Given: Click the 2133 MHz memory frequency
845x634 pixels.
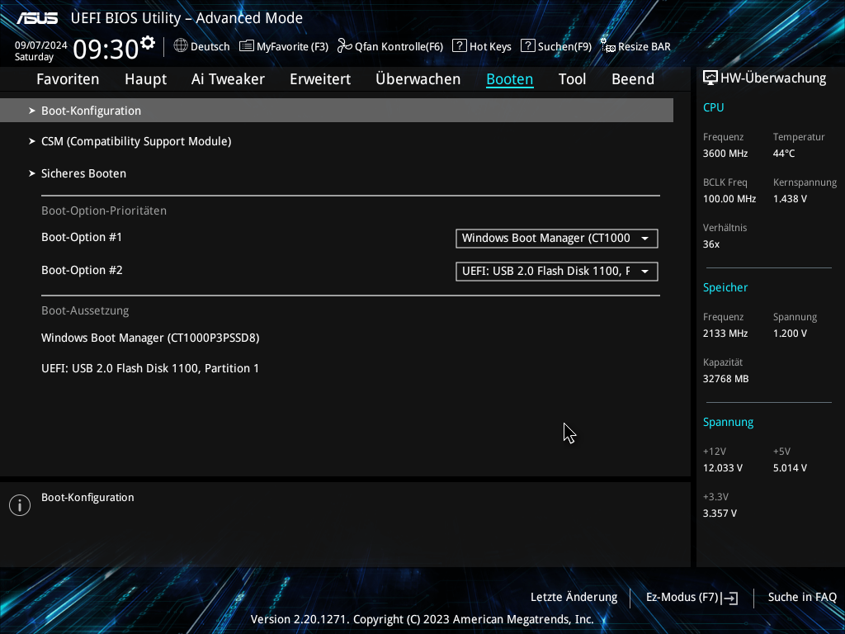Looking at the screenshot, I should click(x=725, y=334).
